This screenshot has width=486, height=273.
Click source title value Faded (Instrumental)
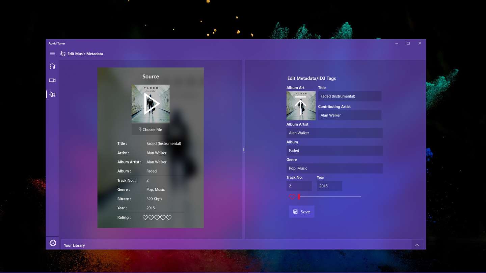pos(164,144)
